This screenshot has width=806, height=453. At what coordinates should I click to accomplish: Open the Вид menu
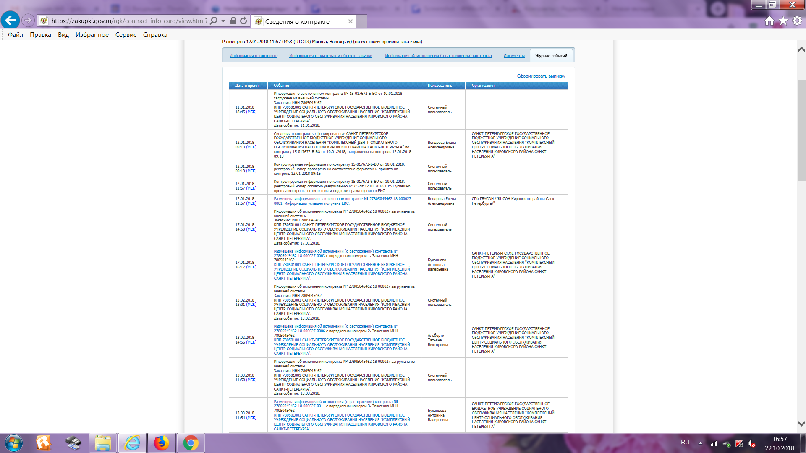63,35
